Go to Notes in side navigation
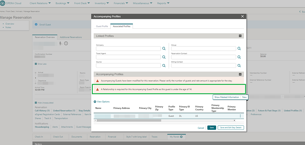Viewport: 305px width, 145px height. 8,27
